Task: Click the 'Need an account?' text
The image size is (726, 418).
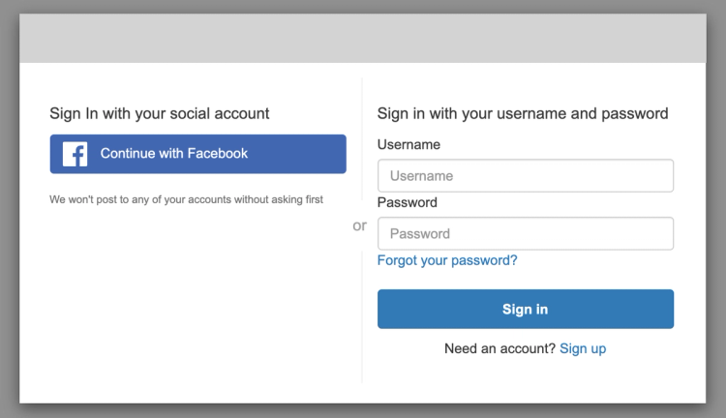Action: (x=499, y=348)
